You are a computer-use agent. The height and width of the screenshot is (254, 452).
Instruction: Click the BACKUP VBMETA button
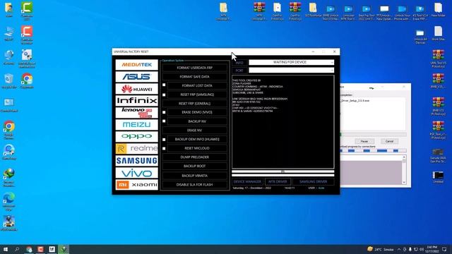[x=195, y=176]
